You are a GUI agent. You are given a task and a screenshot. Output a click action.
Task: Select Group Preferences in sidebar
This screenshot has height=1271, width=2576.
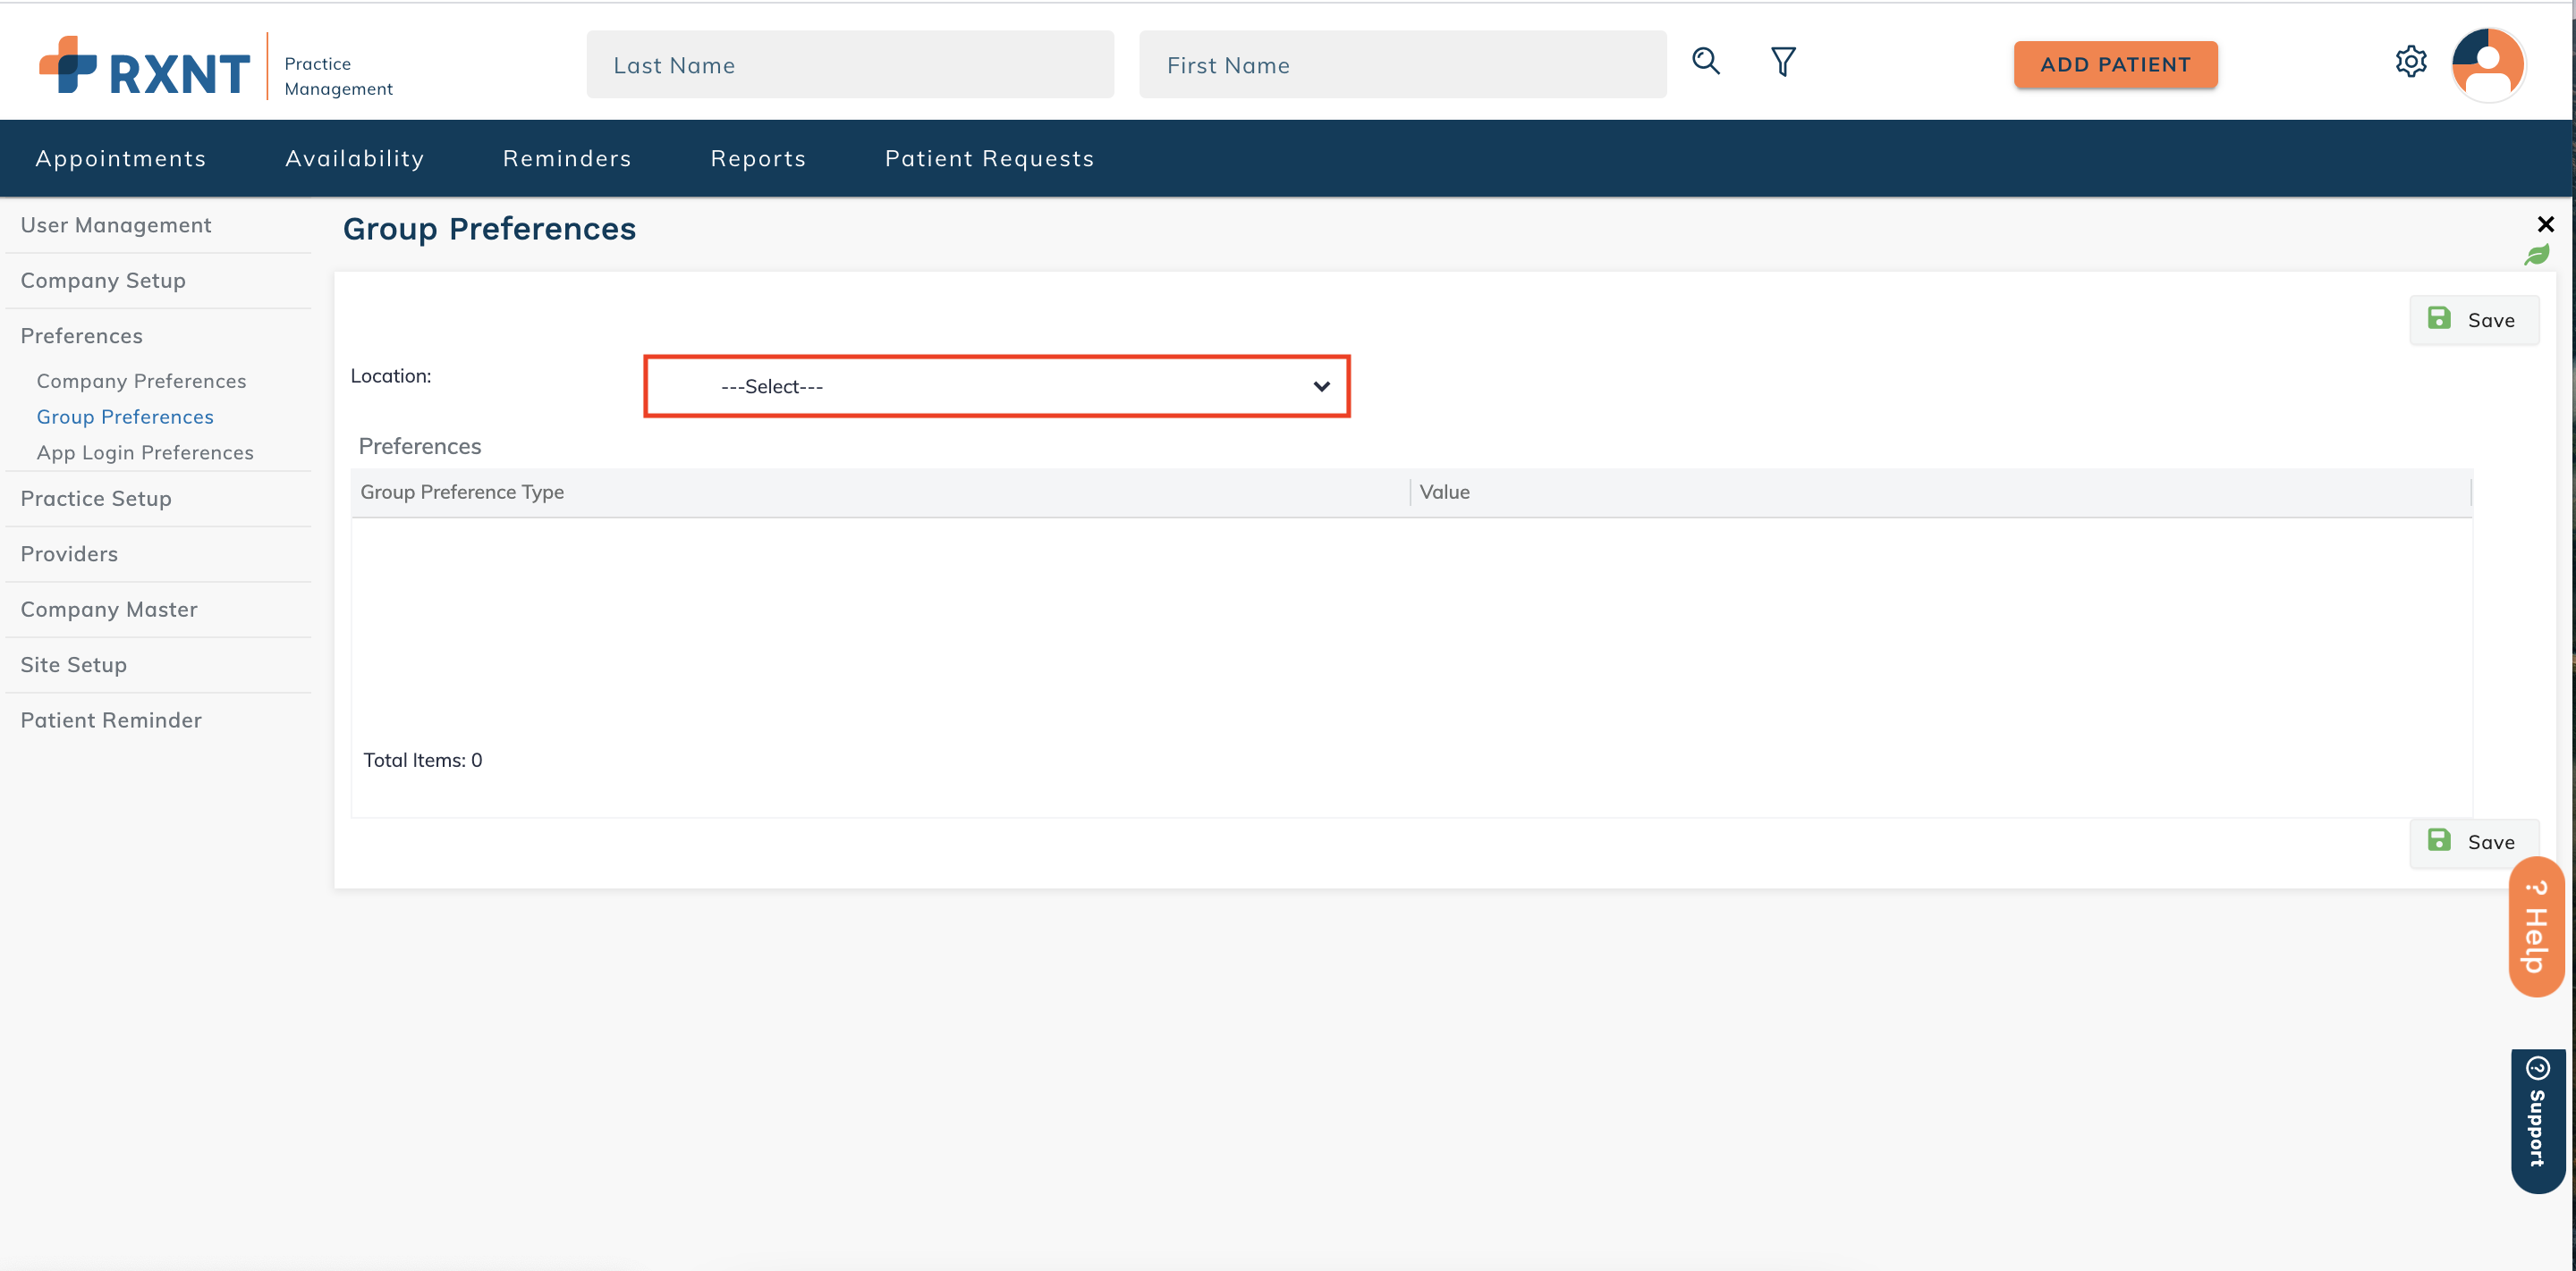click(125, 417)
